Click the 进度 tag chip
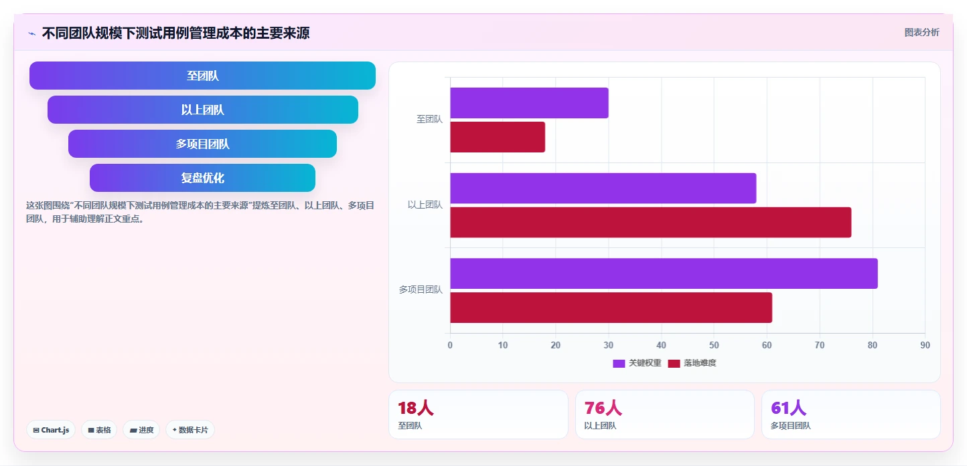The width and height of the screenshot is (967, 466). point(141,430)
